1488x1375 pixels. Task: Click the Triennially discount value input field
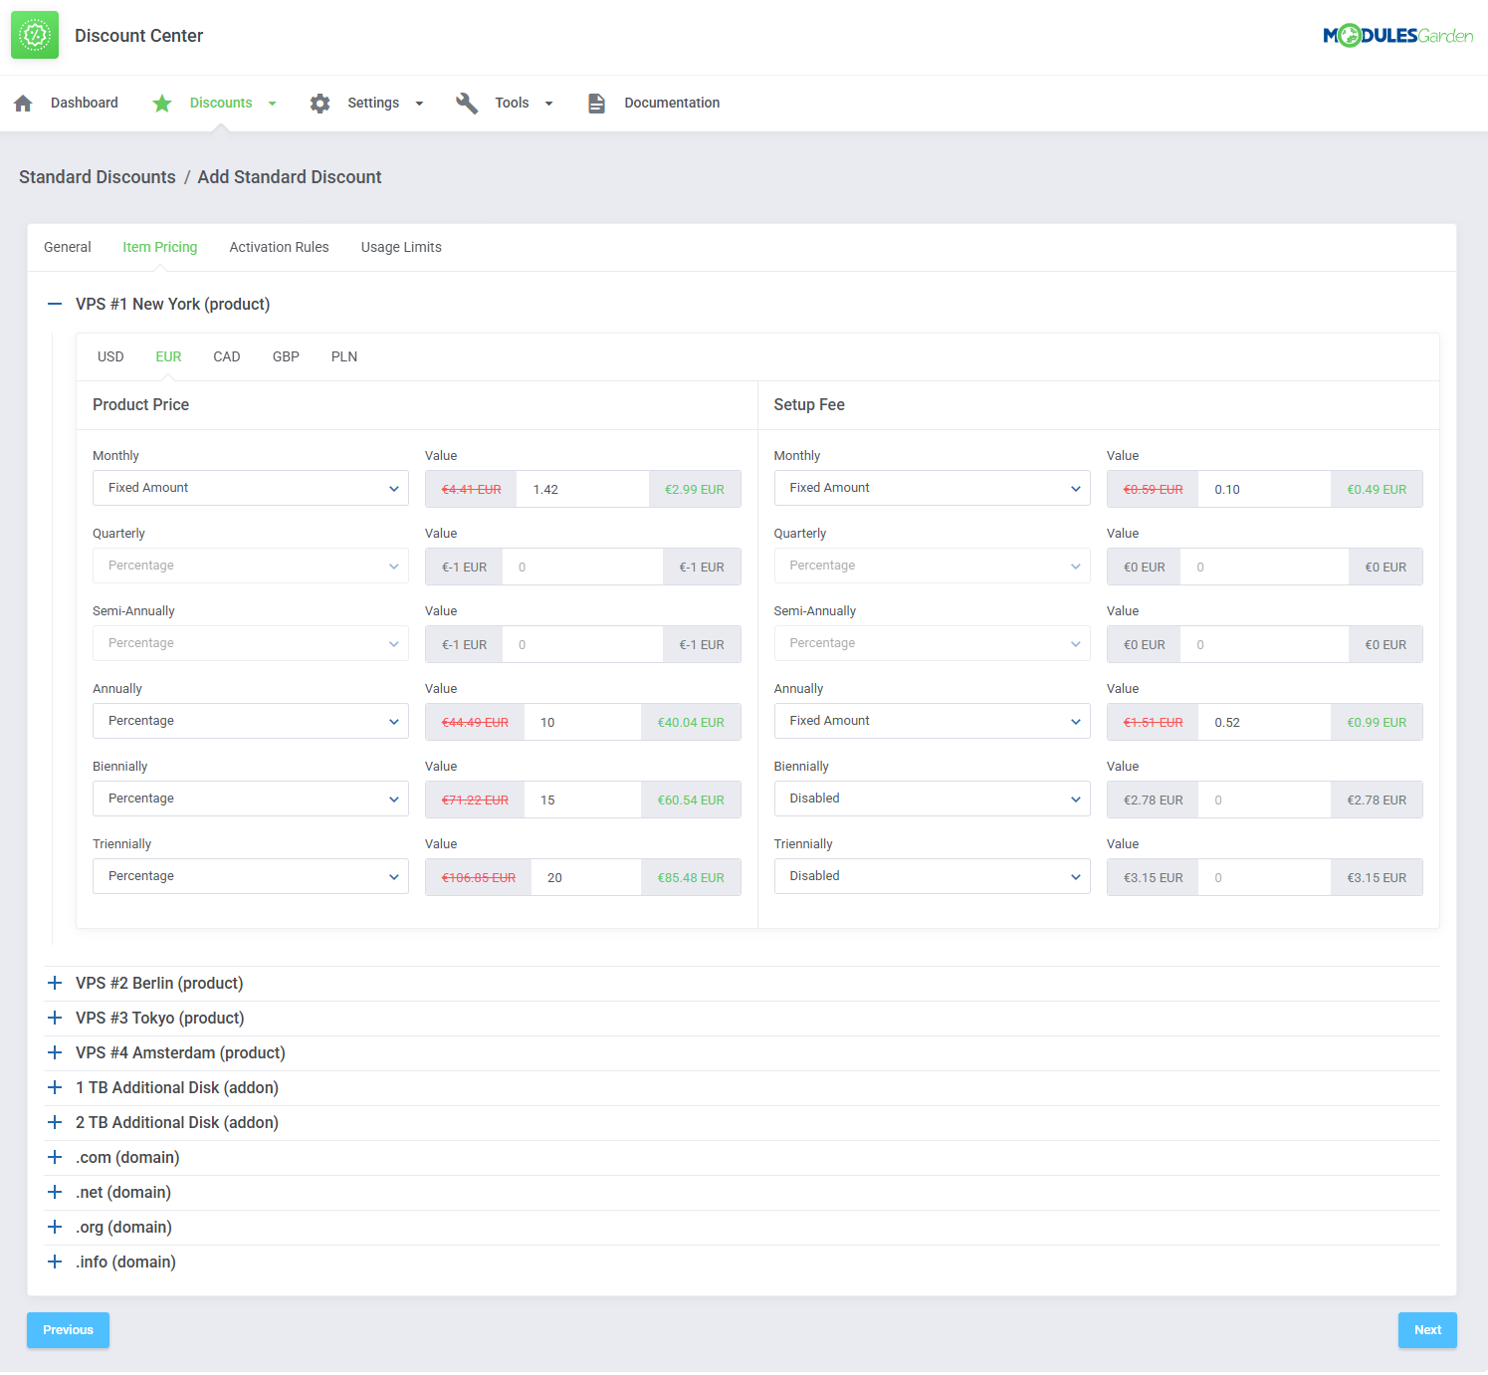587,877
